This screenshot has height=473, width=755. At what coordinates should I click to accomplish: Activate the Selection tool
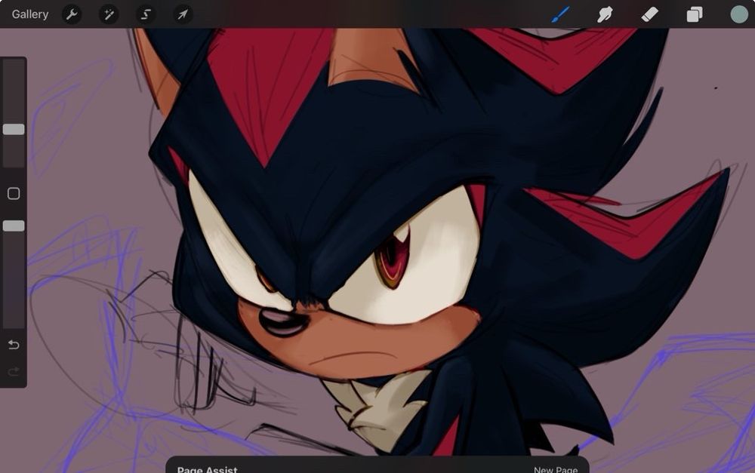tap(146, 14)
